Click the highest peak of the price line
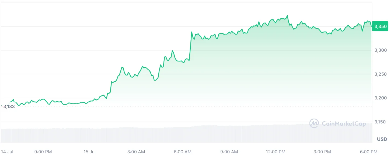Screen dimensions: 390x159 point(287,16)
